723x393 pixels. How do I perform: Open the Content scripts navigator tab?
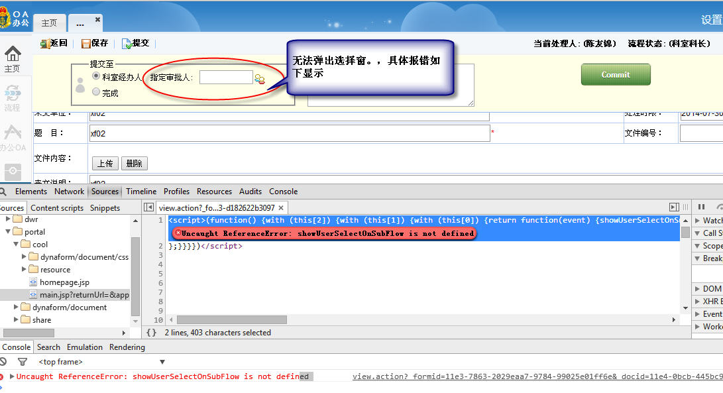click(57, 208)
